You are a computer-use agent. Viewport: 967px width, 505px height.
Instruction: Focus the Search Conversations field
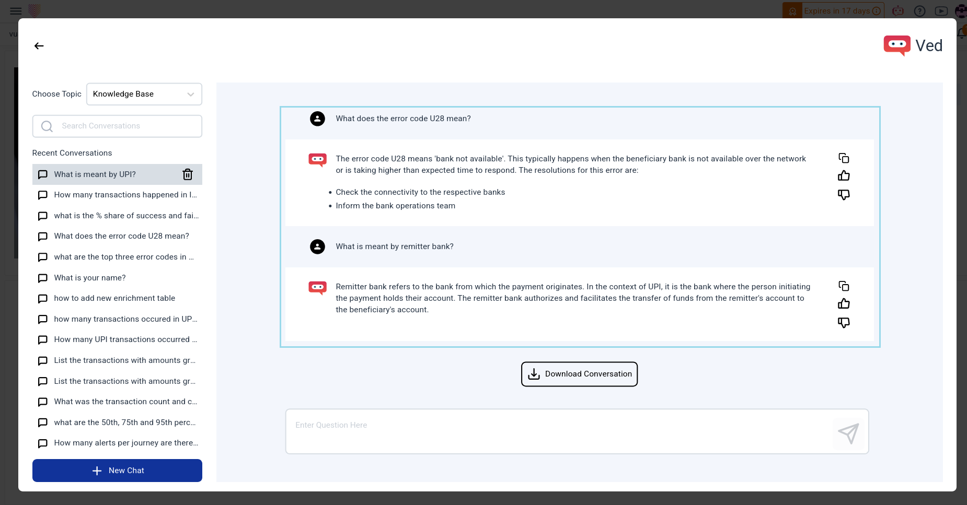125,126
